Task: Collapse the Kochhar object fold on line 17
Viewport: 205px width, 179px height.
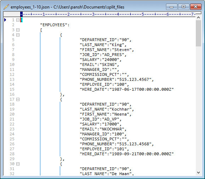Action: [x=18, y=100]
